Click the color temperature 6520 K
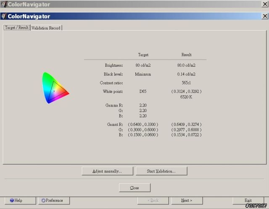This screenshot has height=209, width=269. pyautogui.click(x=186, y=97)
